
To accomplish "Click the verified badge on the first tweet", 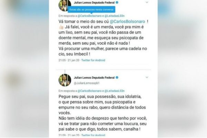I will 117,2.
